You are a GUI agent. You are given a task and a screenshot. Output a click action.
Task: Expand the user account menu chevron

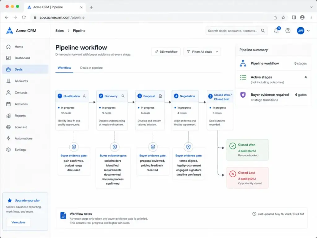(308, 31)
